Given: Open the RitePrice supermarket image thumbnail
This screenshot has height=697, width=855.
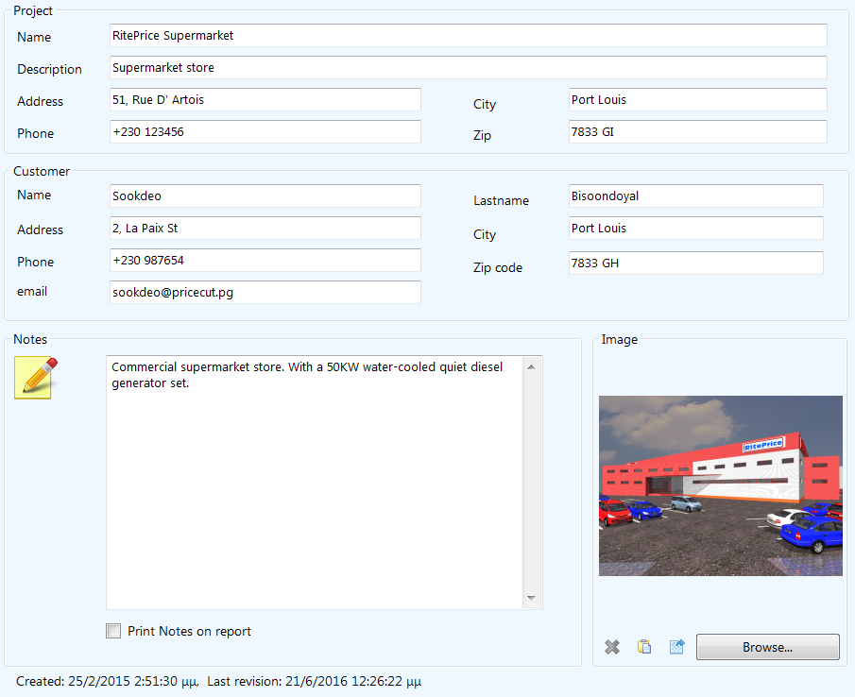Looking at the screenshot, I should [x=720, y=485].
